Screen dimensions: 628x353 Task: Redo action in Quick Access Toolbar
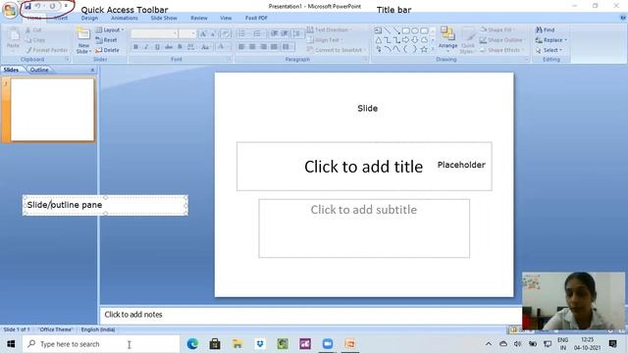click(x=52, y=6)
